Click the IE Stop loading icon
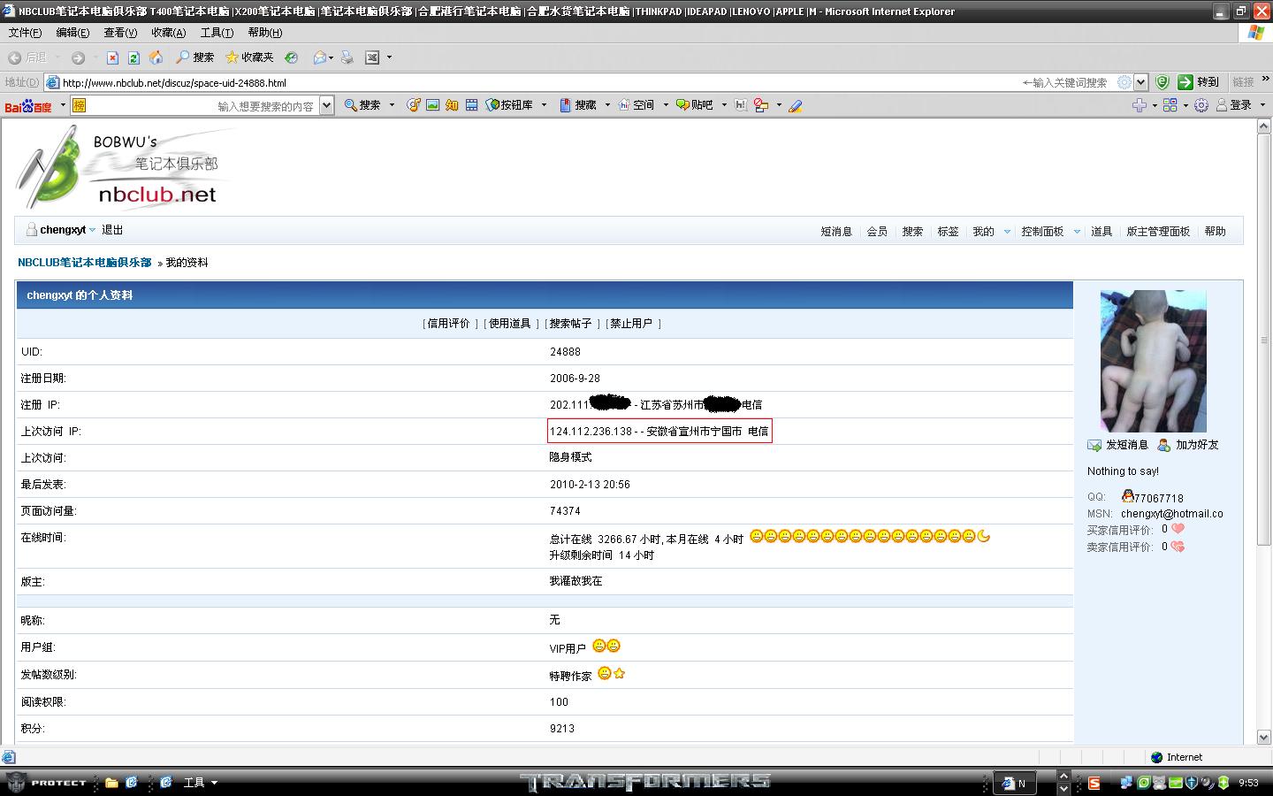The height and width of the screenshot is (796, 1273). click(112, 57)
